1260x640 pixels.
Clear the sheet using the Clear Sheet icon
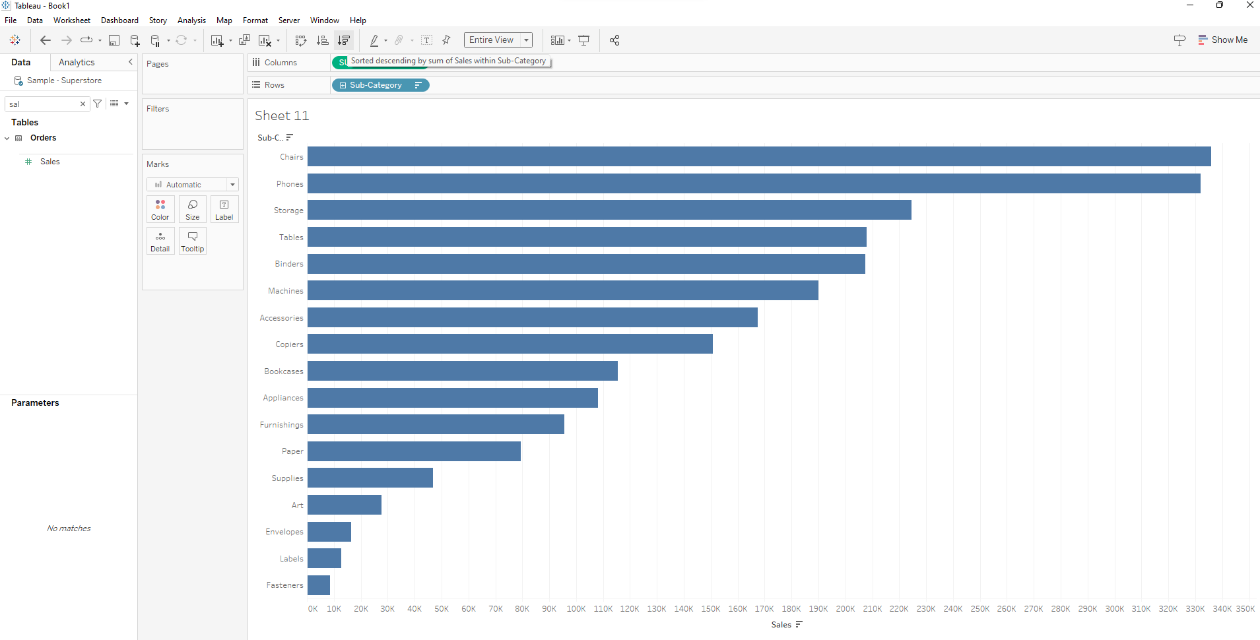263,40
